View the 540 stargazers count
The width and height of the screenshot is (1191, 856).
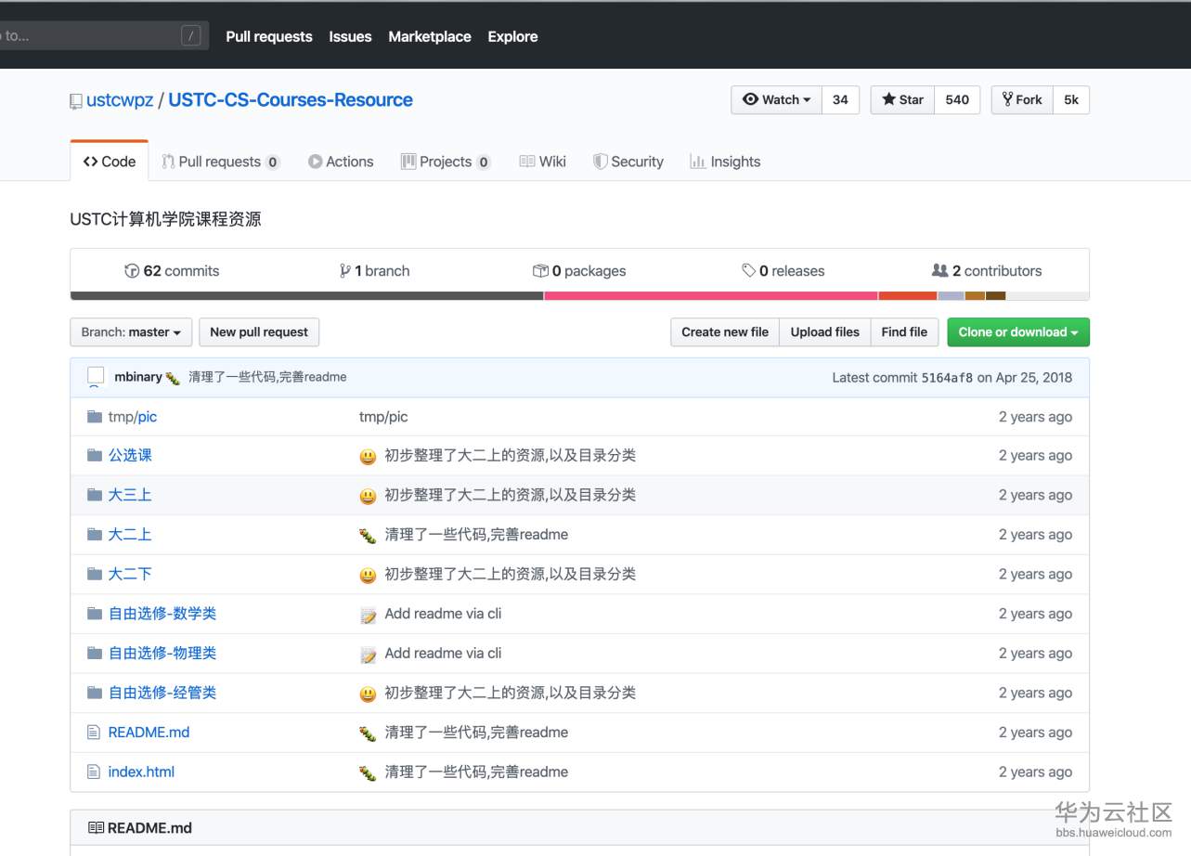[x=957, y=100]
